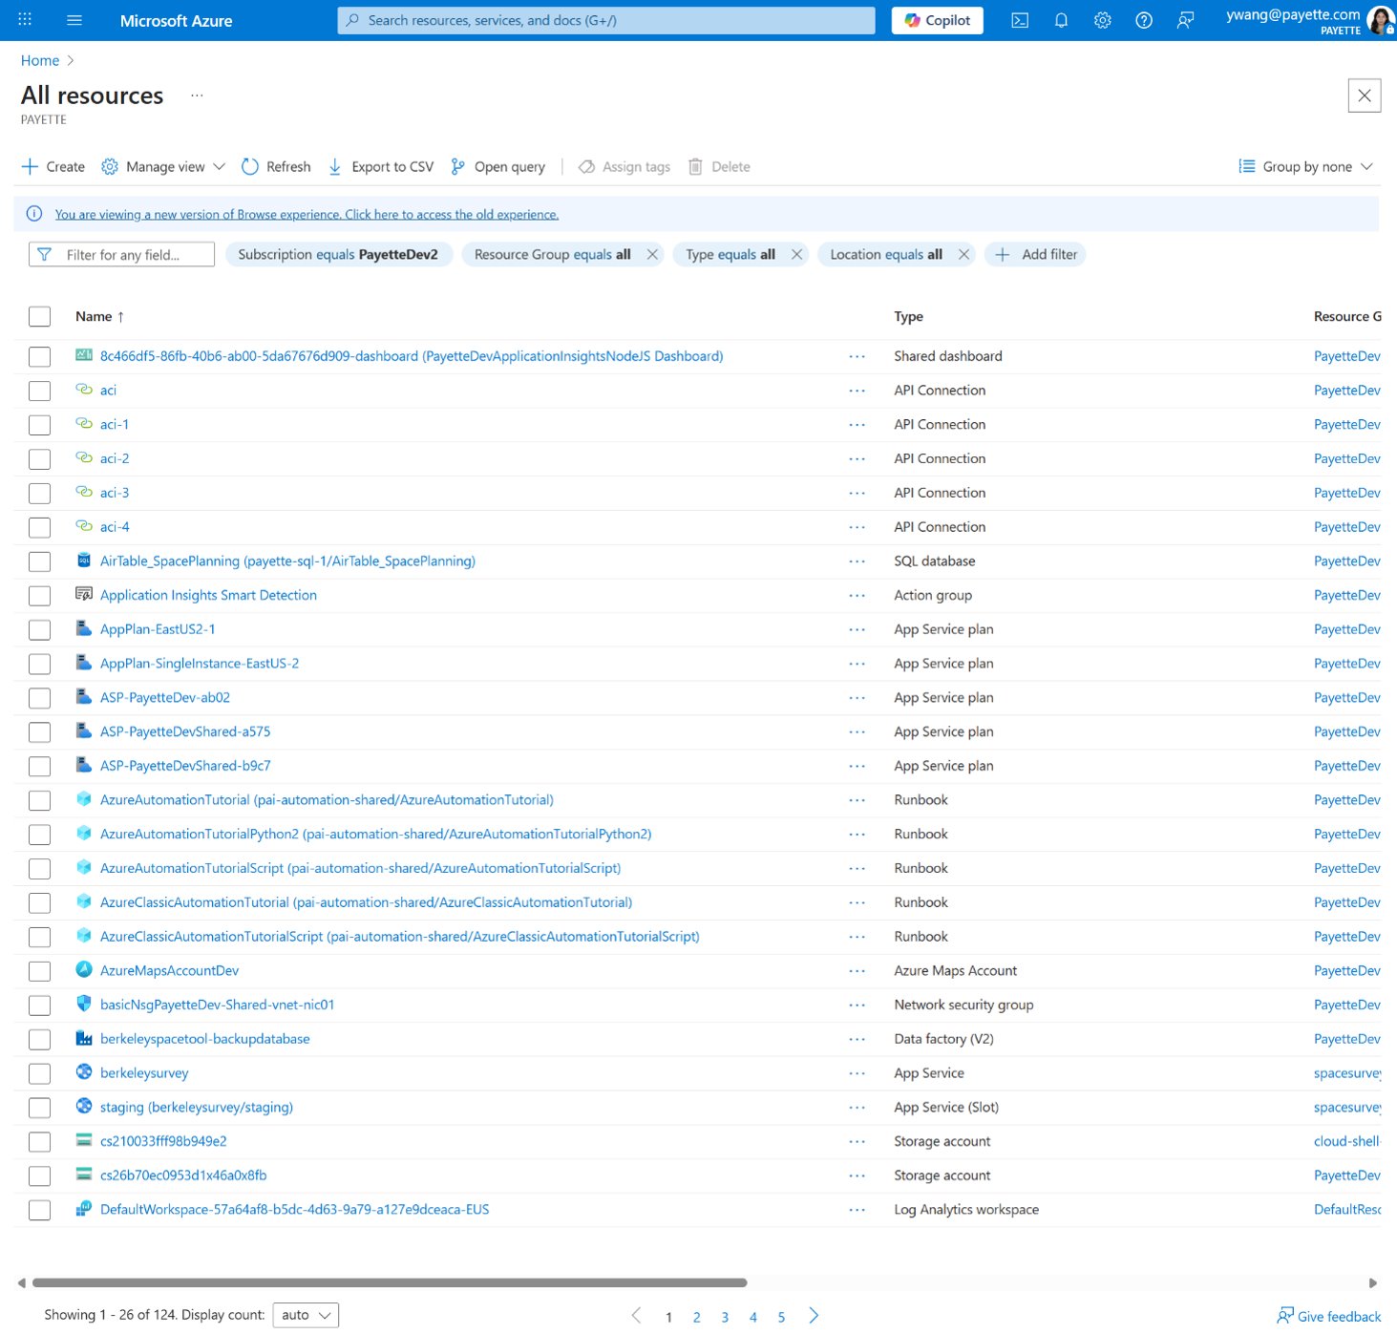1397x1334 pixels.
Task: Select the checkbox for AirTable_SpacePlanning
Action: pyautogui.click(x=39, y=561)
